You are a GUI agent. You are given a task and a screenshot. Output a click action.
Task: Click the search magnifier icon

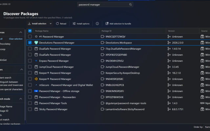[130, 5]
